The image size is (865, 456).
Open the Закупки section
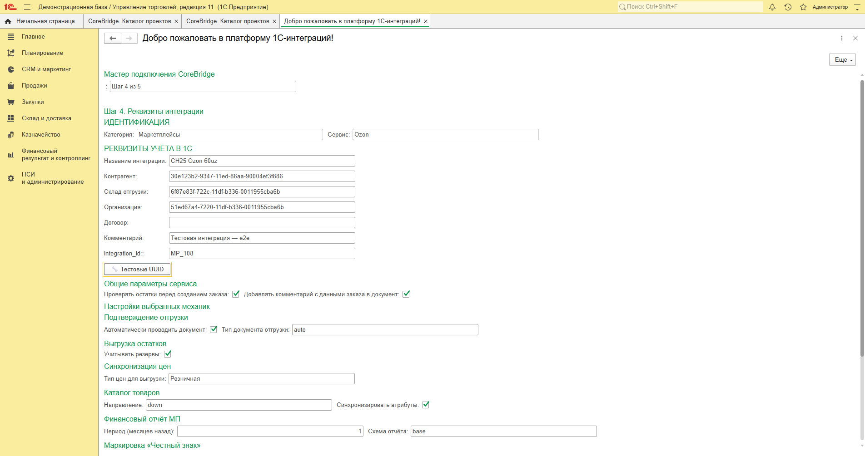[x=49, y=102]
